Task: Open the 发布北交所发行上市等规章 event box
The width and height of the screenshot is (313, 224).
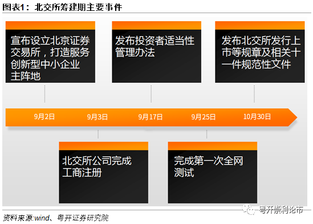Action: click(260, 52)
